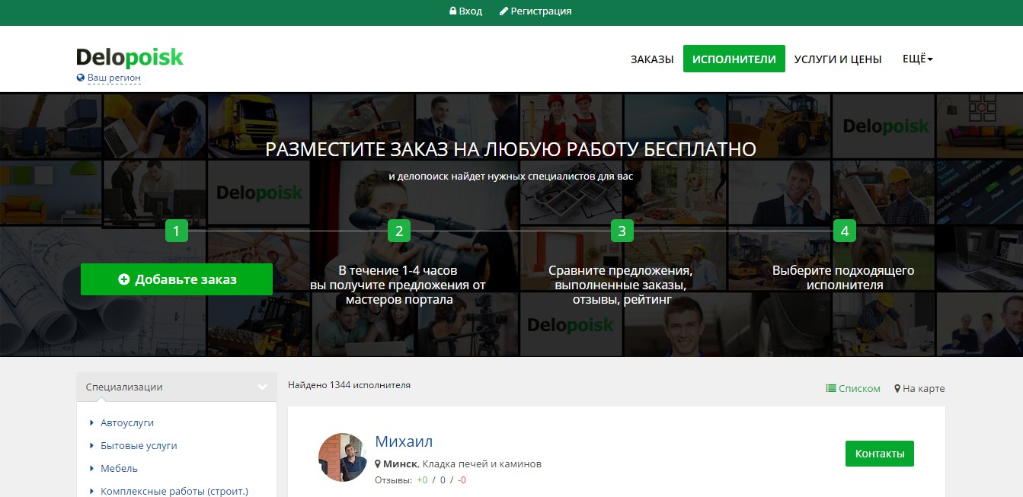
Task: Open the Delopoisk logo home link
Action: pyautogui.click(x=129, y=57)
